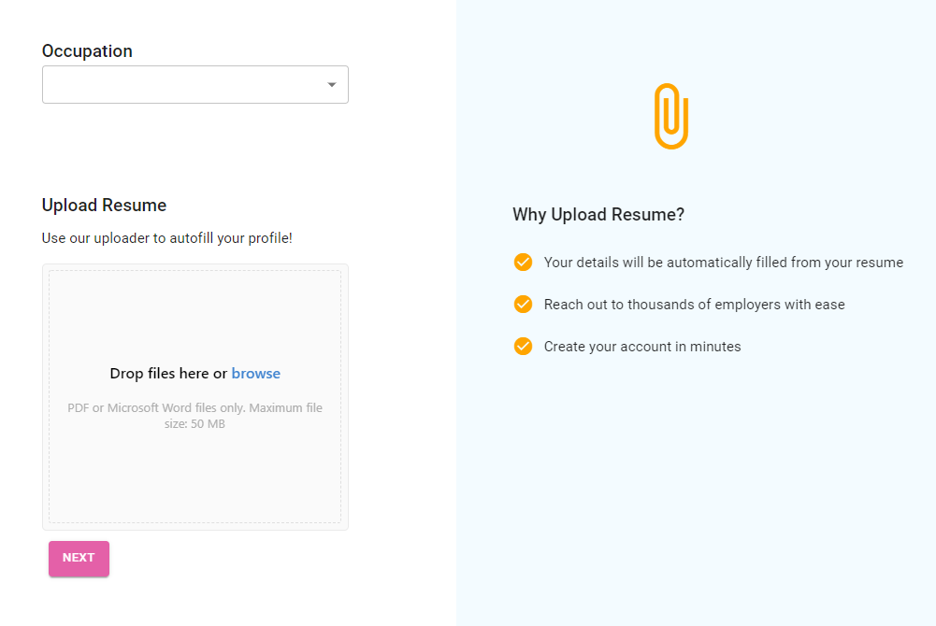Click the checkmark beside 'Reach out to thousands of employers'
Screen dimensions: 936x626
(523, 304)
